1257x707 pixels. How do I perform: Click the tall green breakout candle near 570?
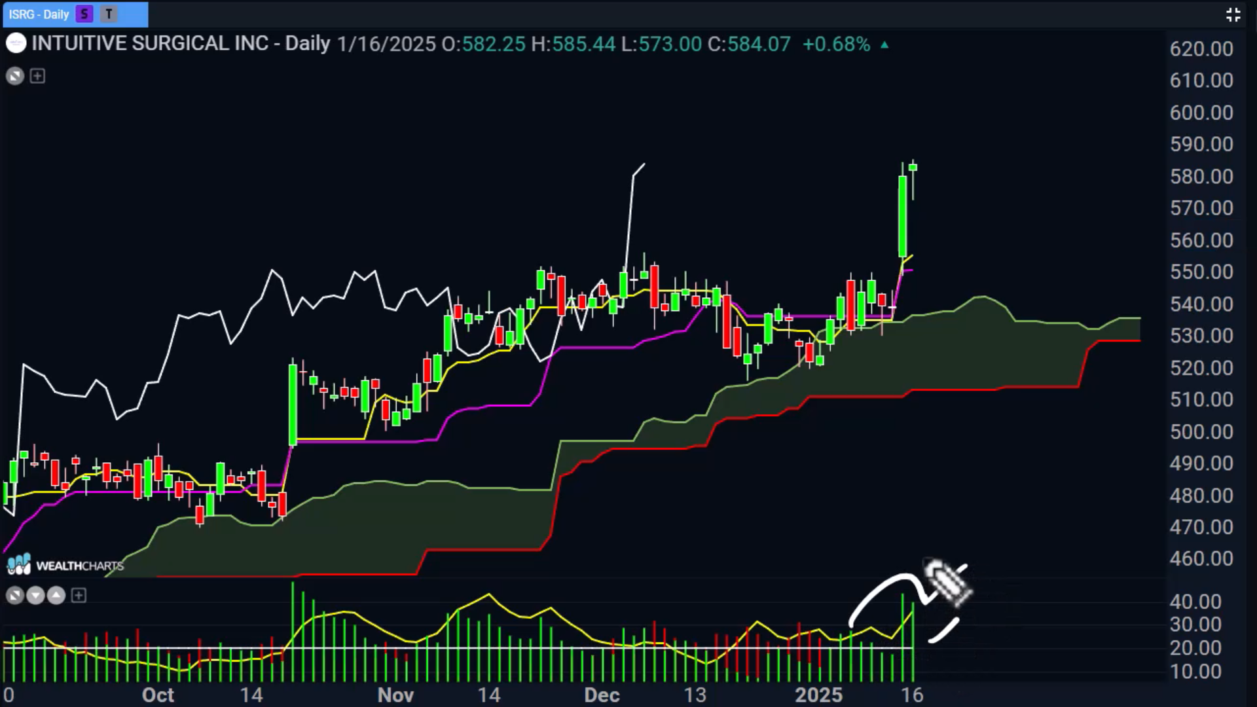point(902,216)
